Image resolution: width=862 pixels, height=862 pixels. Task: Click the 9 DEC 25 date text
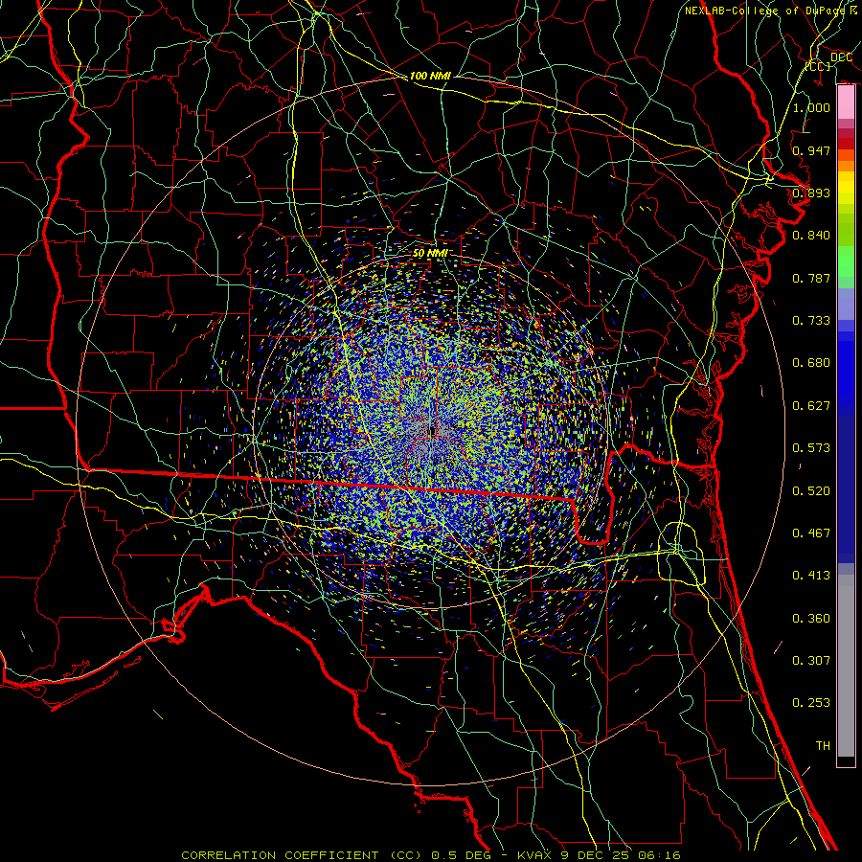[597, 855]
